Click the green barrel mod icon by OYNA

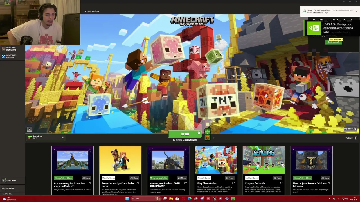207,134
